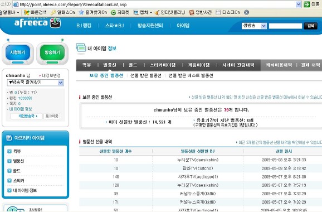Click the icon beside 별풍선 in sidebar
Screen dimensions: 322x212
coord(9,161)
